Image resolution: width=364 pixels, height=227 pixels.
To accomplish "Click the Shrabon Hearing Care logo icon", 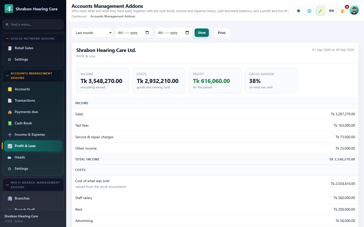I will point(9,9).
